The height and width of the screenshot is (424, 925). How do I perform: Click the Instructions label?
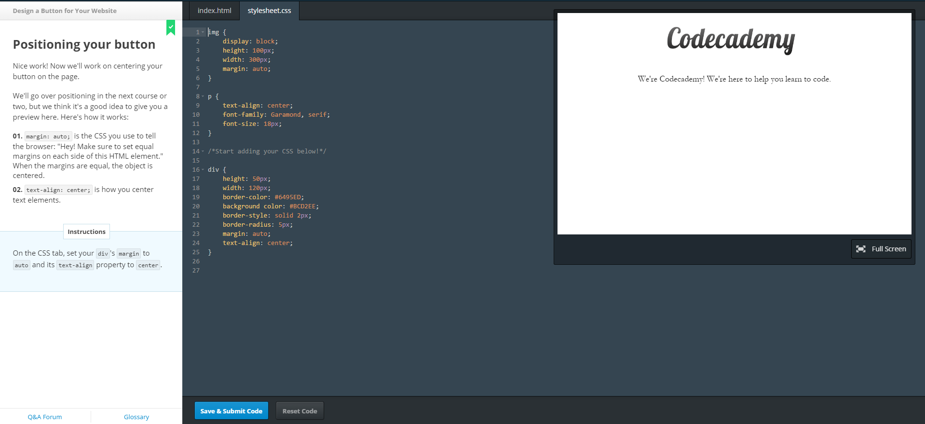click(x=86, y=232)
